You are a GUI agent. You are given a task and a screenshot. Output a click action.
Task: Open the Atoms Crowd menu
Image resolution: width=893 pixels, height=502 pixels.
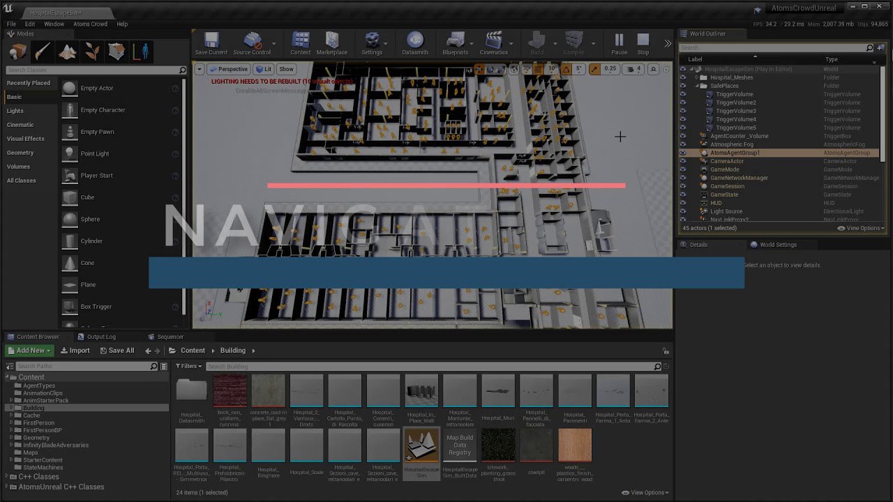coord(90,24)
